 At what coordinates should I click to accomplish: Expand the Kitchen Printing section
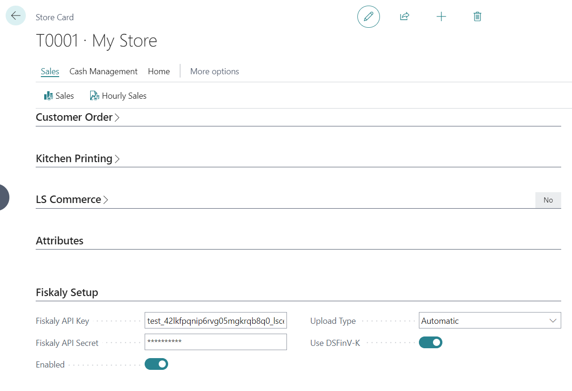coord(77,159)
